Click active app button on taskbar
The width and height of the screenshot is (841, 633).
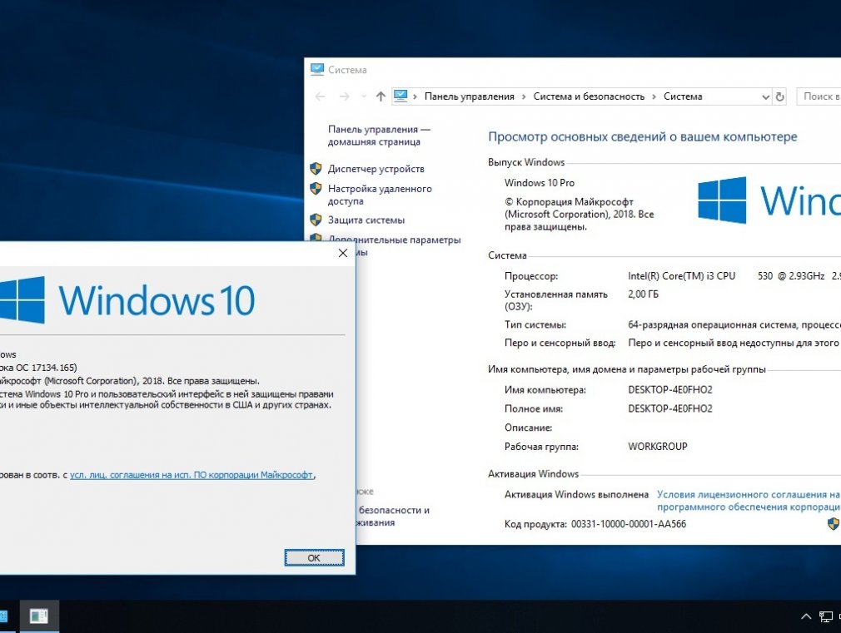[39, 616]
